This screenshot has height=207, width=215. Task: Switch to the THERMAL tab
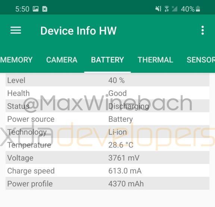click(155, 60)
